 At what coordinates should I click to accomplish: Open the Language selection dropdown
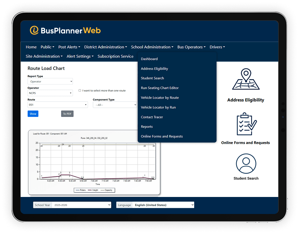pos(163,205)
